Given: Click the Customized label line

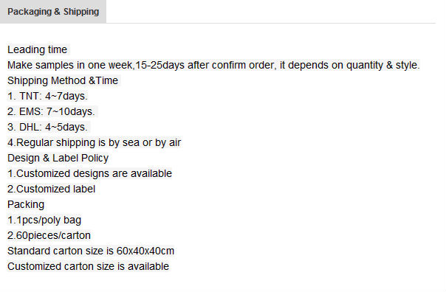Looking at the screenshot, I should pos(51,189).
